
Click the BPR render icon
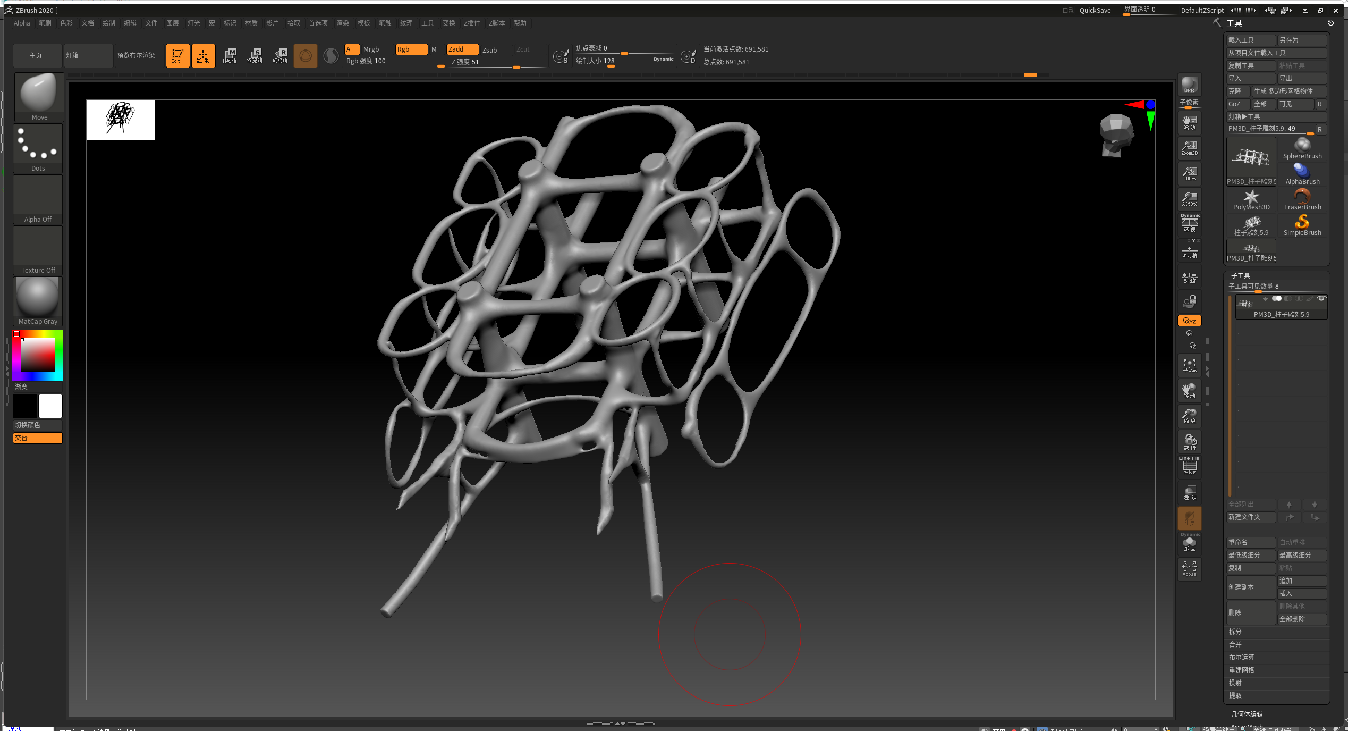click(x=1189, y=85)
